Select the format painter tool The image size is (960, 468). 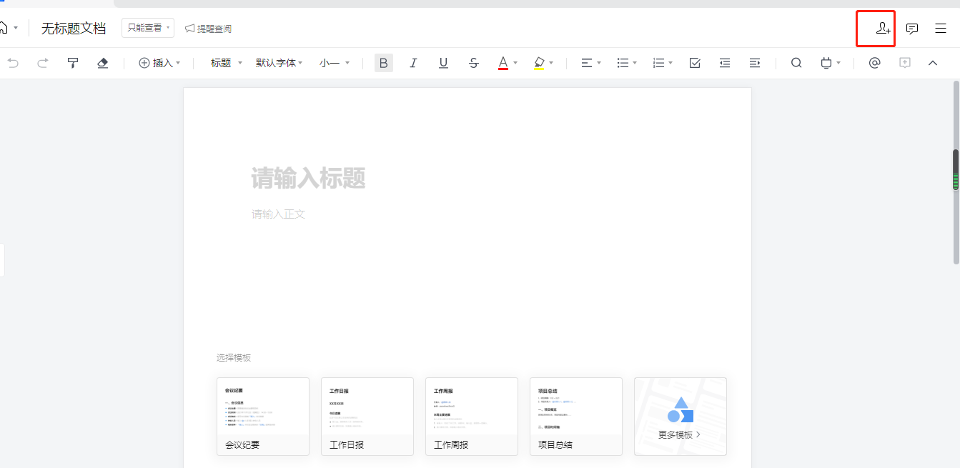pos(72,63)
